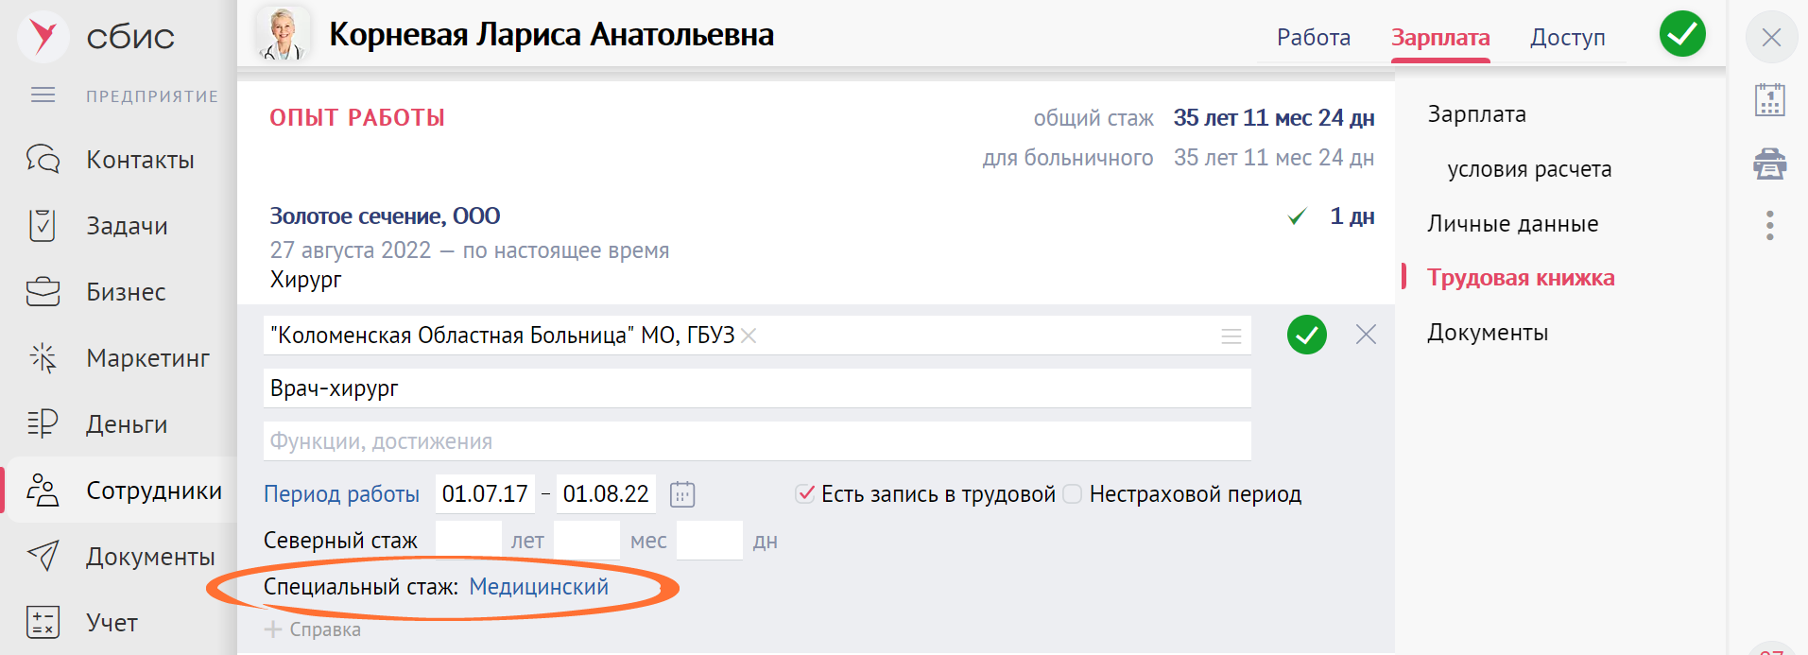This screenshot has width=1808, height=655.
Task: Click the printer icon in right panel
Action: click(1769, 164)
